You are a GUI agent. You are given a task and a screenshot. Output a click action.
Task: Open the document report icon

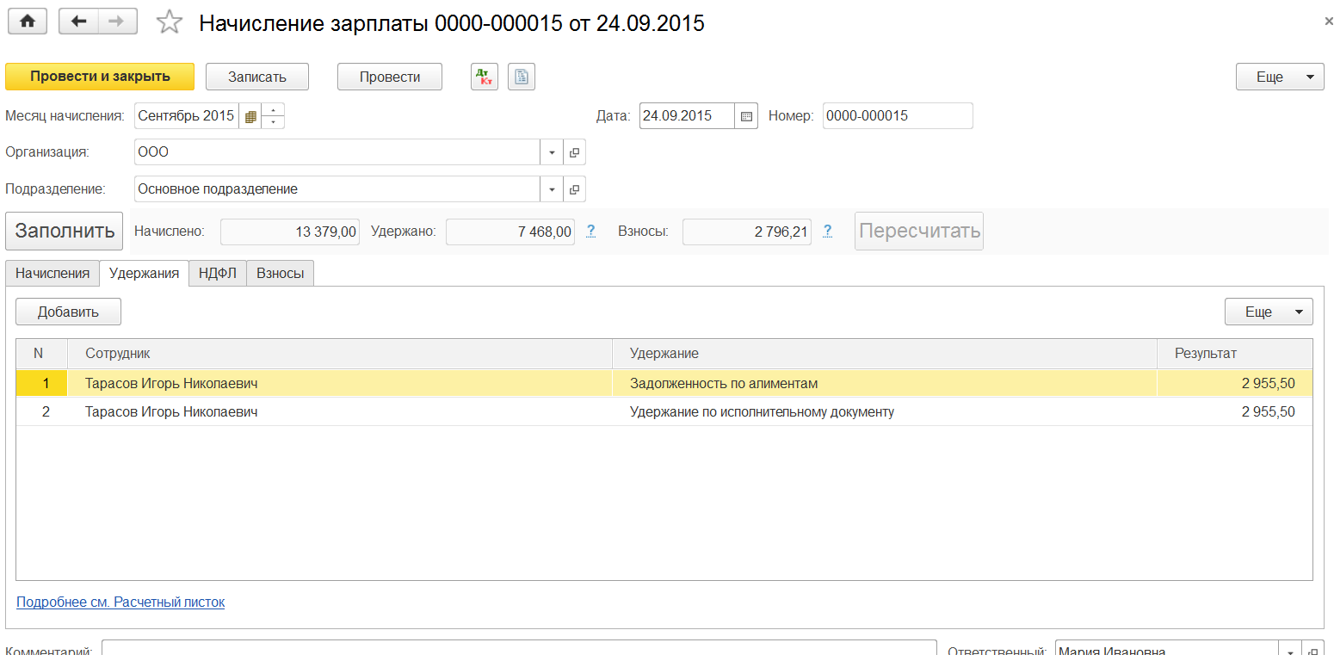521,77
